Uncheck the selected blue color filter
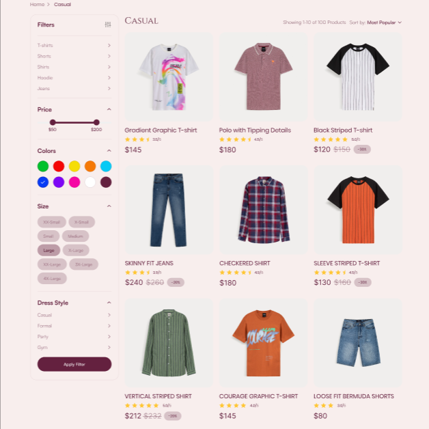 coord(43,182)
